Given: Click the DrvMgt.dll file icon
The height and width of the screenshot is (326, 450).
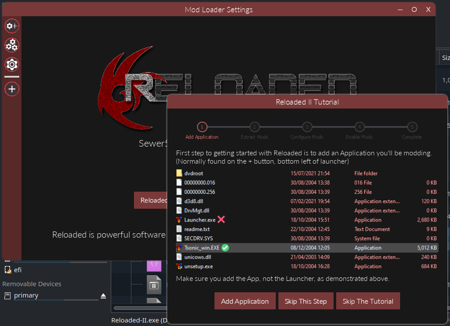Looking at the screenshot, I should click(x=179, y=210).
